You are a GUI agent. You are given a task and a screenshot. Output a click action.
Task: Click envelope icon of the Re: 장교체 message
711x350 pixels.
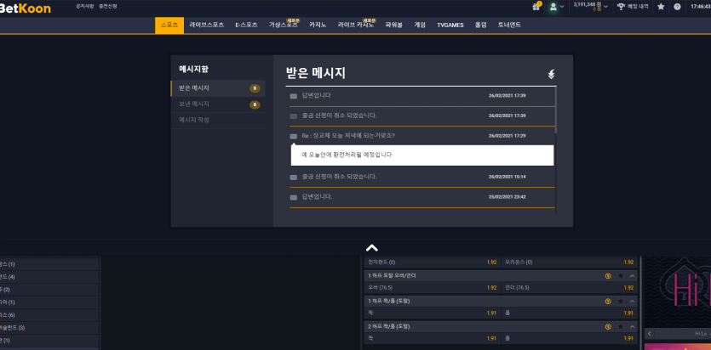pos(294,136)
